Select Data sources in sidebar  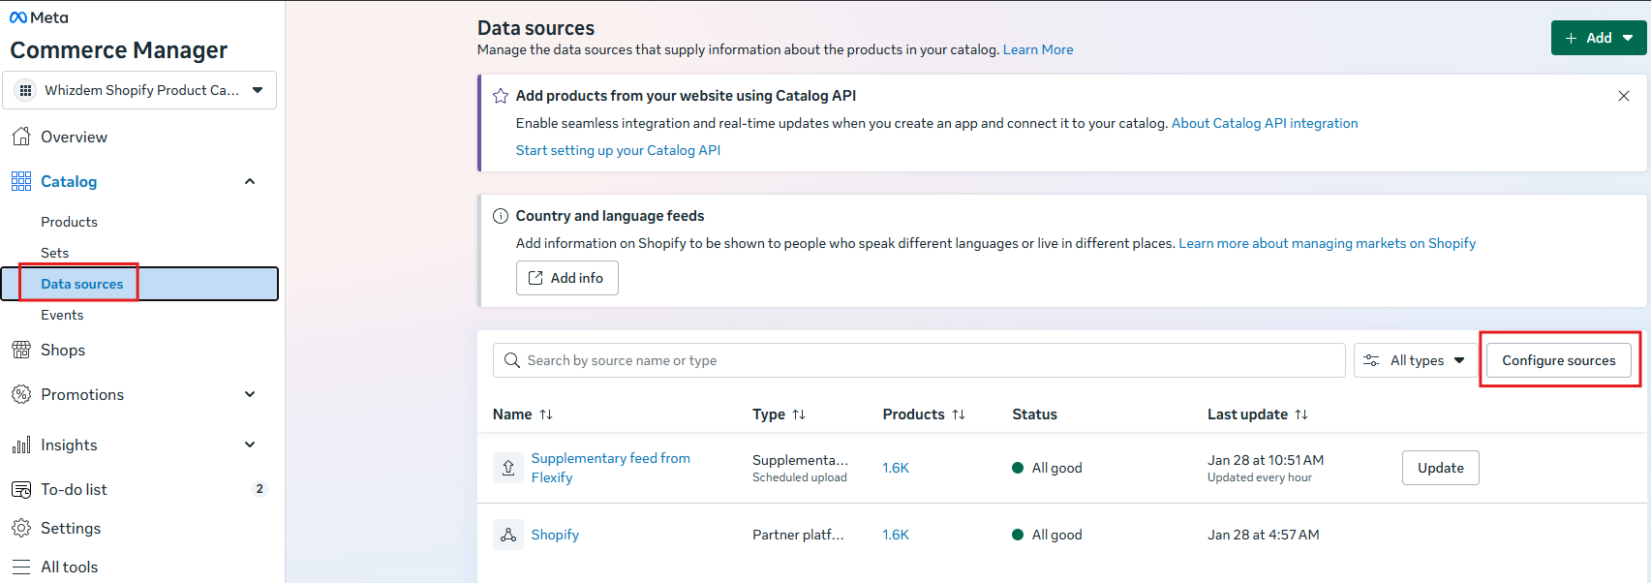pos(139,284)
